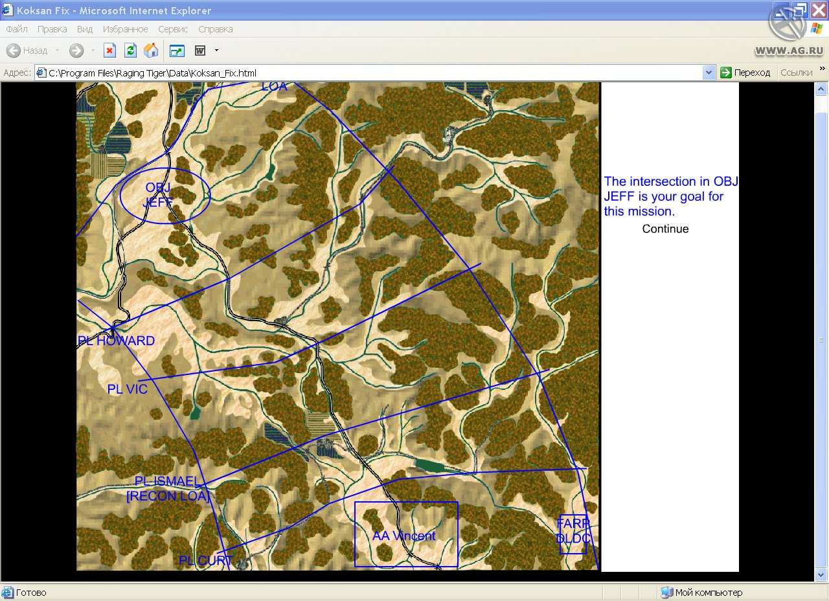Click the full screen toolbar icon
The width and height of the screenshot is (829, 601).
click(177, 51)
